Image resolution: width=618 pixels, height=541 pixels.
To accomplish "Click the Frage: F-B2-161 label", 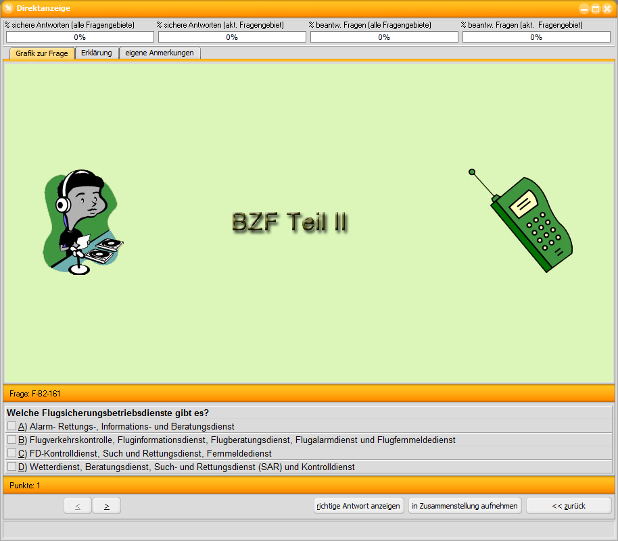I will (x=35, y=394).
